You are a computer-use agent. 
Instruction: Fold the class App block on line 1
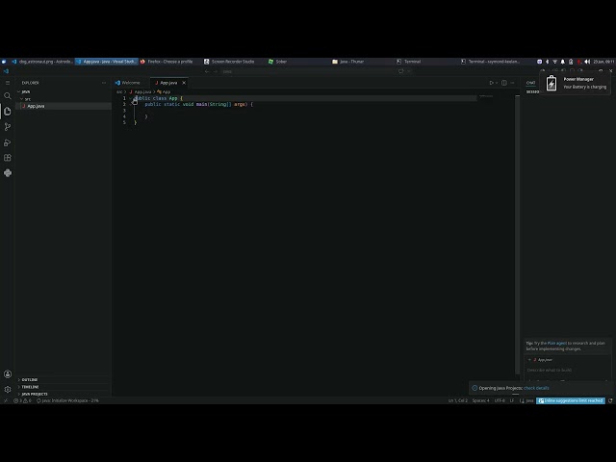click(131, 98)
